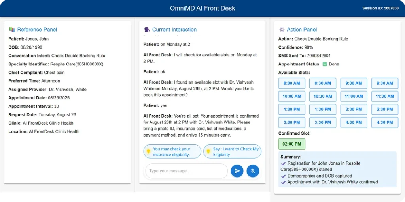Click lightbulb icon on Check My Eligibility suggestion
This screenshot has height=202, width=405.
click(208, 151)
